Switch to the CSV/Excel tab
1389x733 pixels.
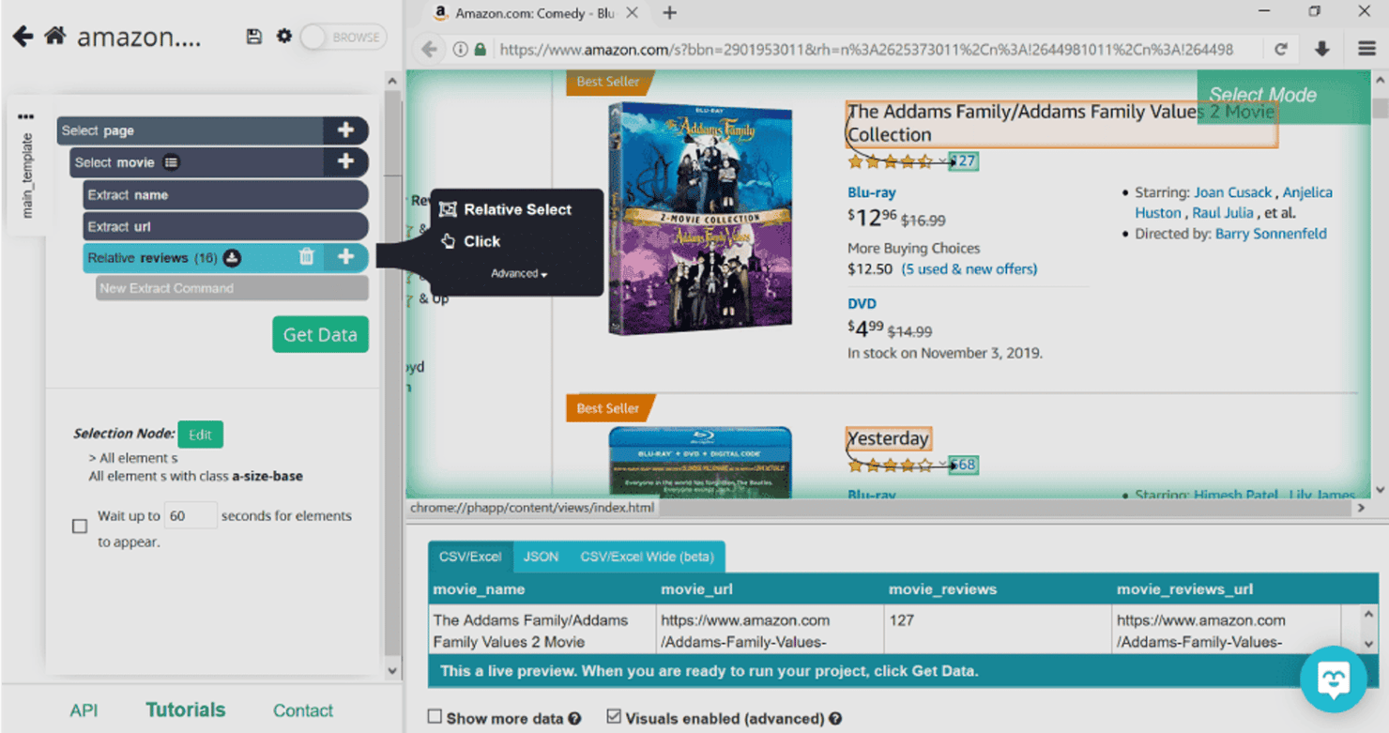click(x=470, y=557)
